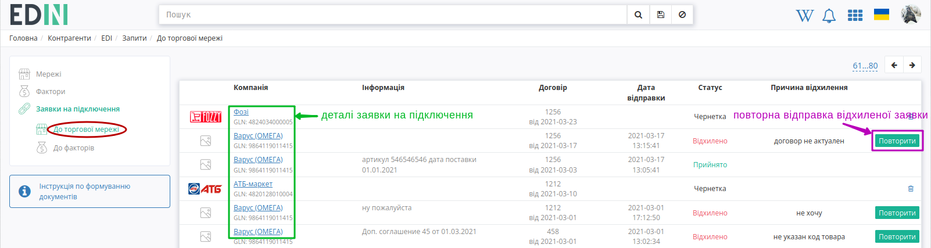931x248 pixels.
Task: Click the Фактори money bag icon
Action: [24, 91]
